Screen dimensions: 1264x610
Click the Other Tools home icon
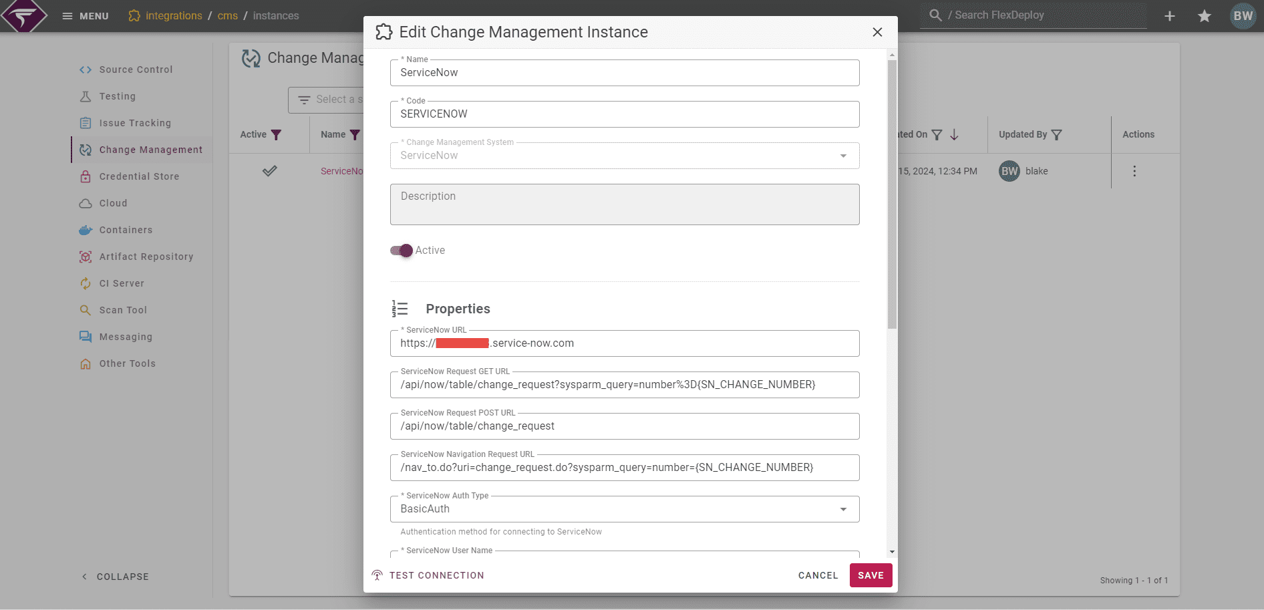click(x=86, y=363)
